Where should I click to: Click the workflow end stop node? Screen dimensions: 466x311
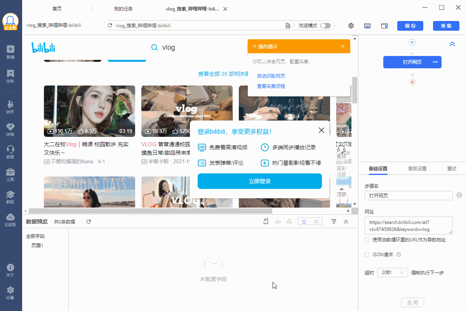(x=412, y=82)
